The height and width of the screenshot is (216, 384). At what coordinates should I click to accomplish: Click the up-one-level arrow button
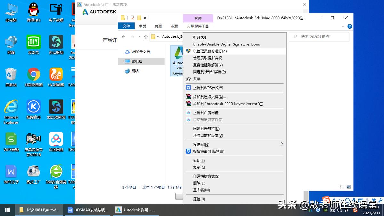pyautogui.click(x=146, y=36)
